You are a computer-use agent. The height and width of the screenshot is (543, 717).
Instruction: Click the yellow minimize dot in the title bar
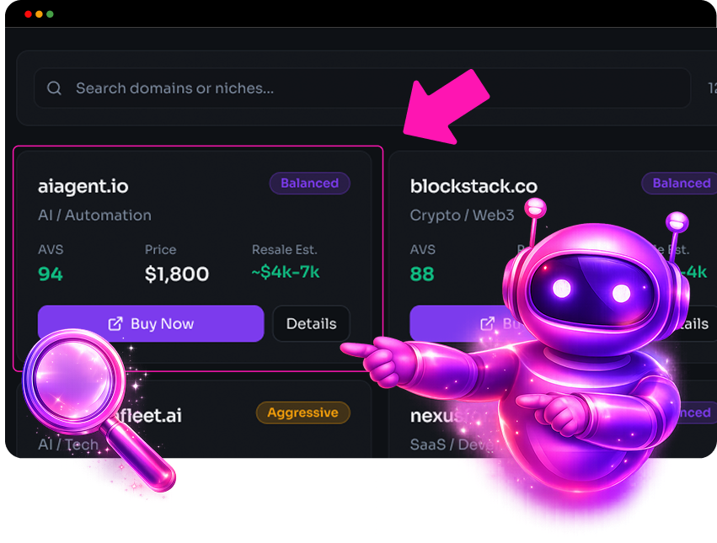click(39, 14)
